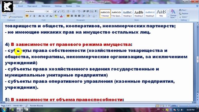Open Font Color dropdown arrow
Viewport: 199px width, 112px height.
click(63, 16)
